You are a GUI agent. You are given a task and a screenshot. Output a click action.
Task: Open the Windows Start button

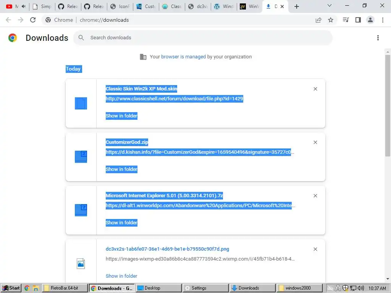click(x=11, y=288)
